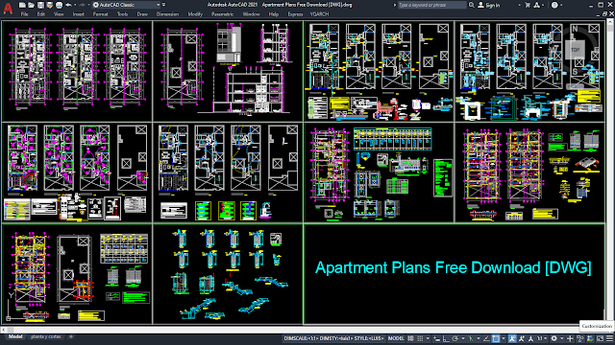Open the Parametric menu
The width and height of the screenshot is (615, 345).
222,14
